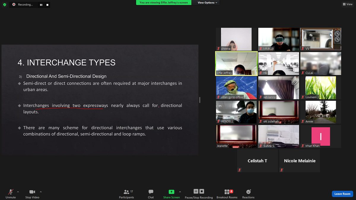This screenshot has height=200, width=356.
Task: Open the View layout menu
Action: [x=348, y=4]
